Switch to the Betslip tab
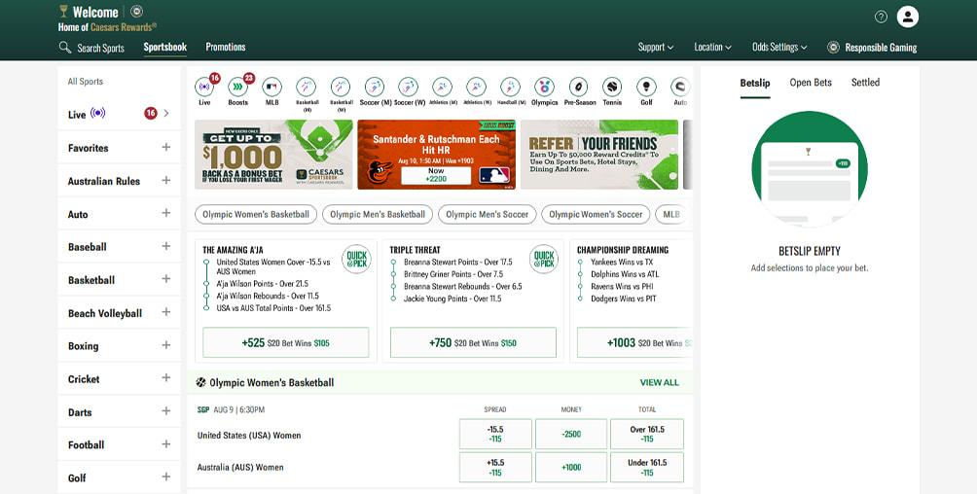977x494 pixels. pyautogui.click(x=755, y=83)
